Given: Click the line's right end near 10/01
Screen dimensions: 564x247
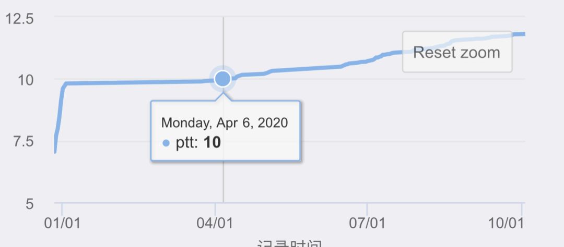Looking at the screenshot, I should [x=522, y=34].
